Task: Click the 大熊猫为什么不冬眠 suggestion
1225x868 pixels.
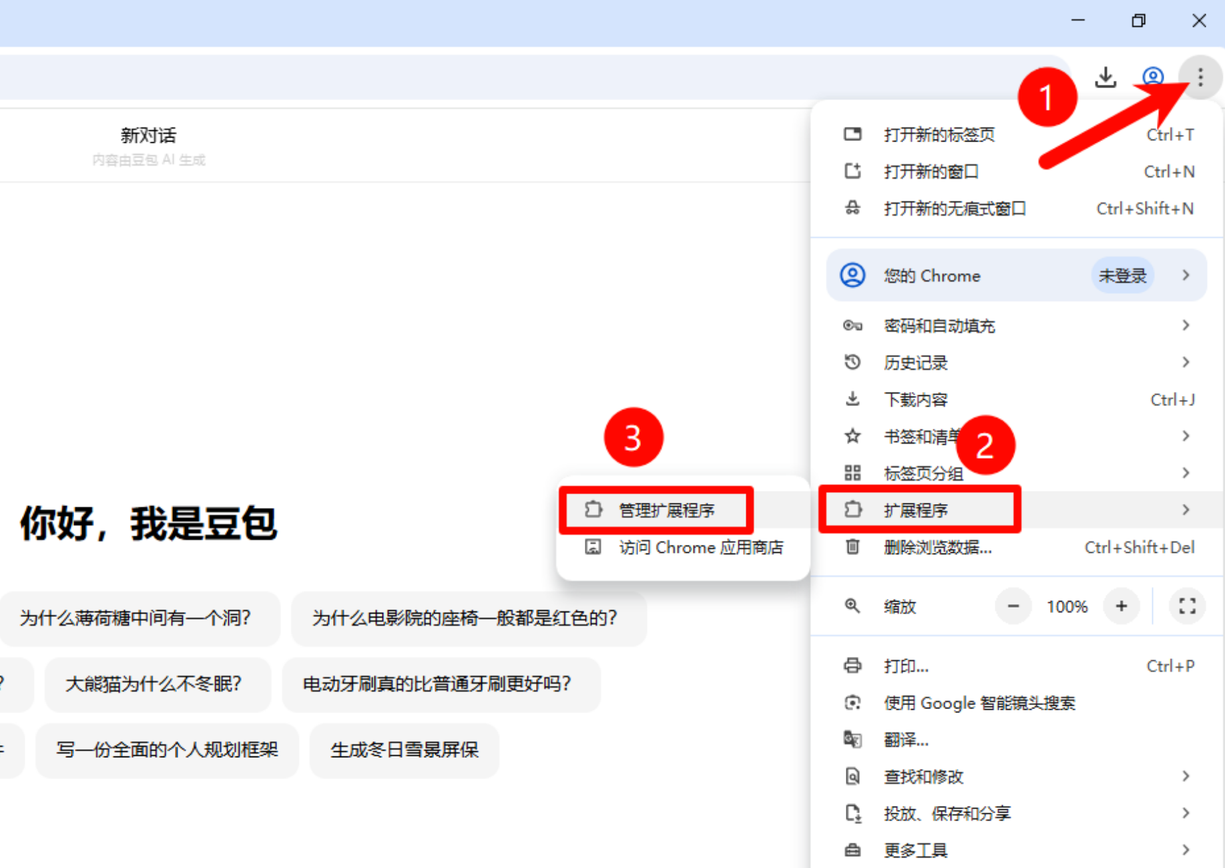Action: [154, 684]
